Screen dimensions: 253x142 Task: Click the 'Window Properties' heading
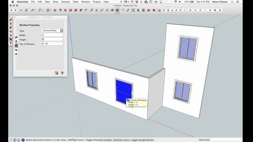29,25
